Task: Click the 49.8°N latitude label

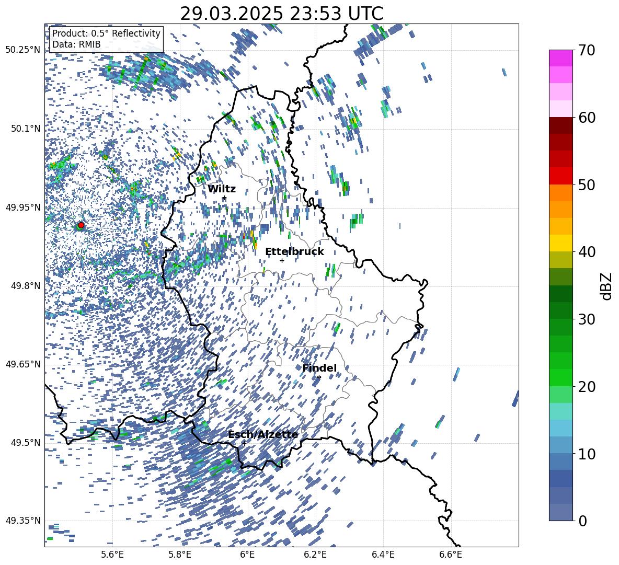Action: pyautogui.click(x=26, y=286)
